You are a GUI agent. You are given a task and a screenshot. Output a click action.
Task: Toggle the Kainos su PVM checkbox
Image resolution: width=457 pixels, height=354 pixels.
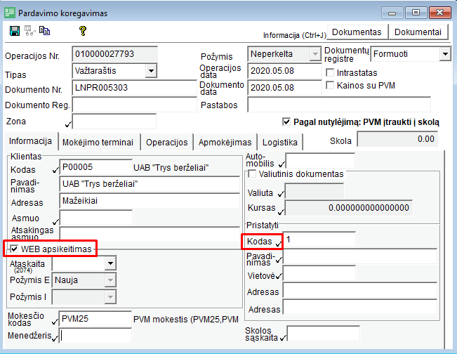click(x=331, y=86)
